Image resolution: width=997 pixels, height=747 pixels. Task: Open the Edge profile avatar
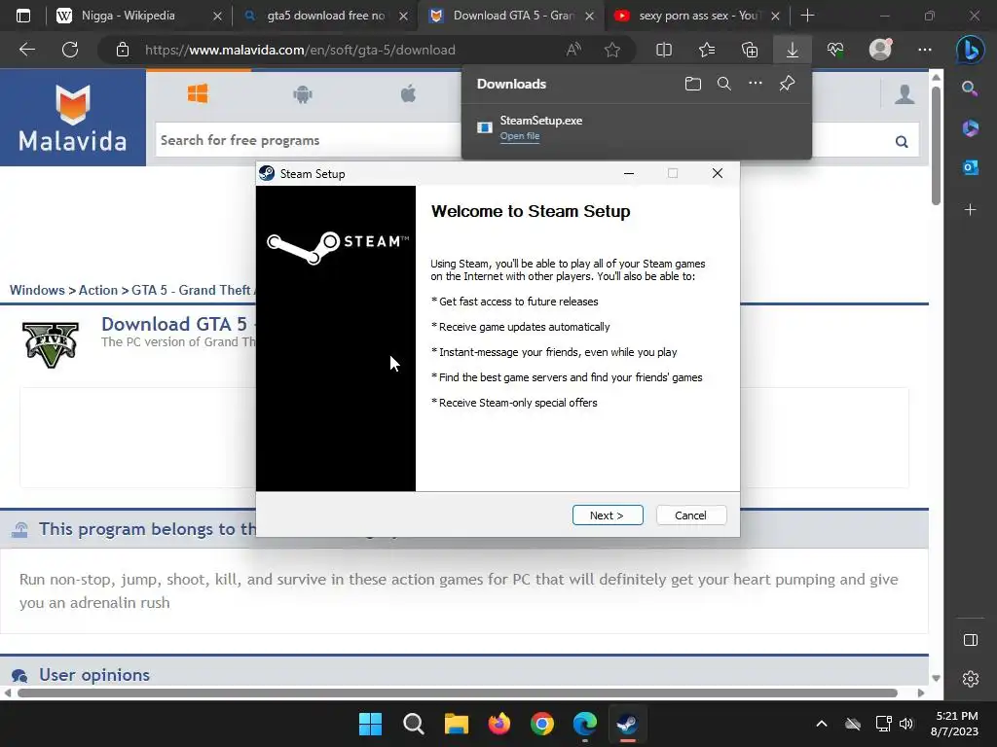880,50
